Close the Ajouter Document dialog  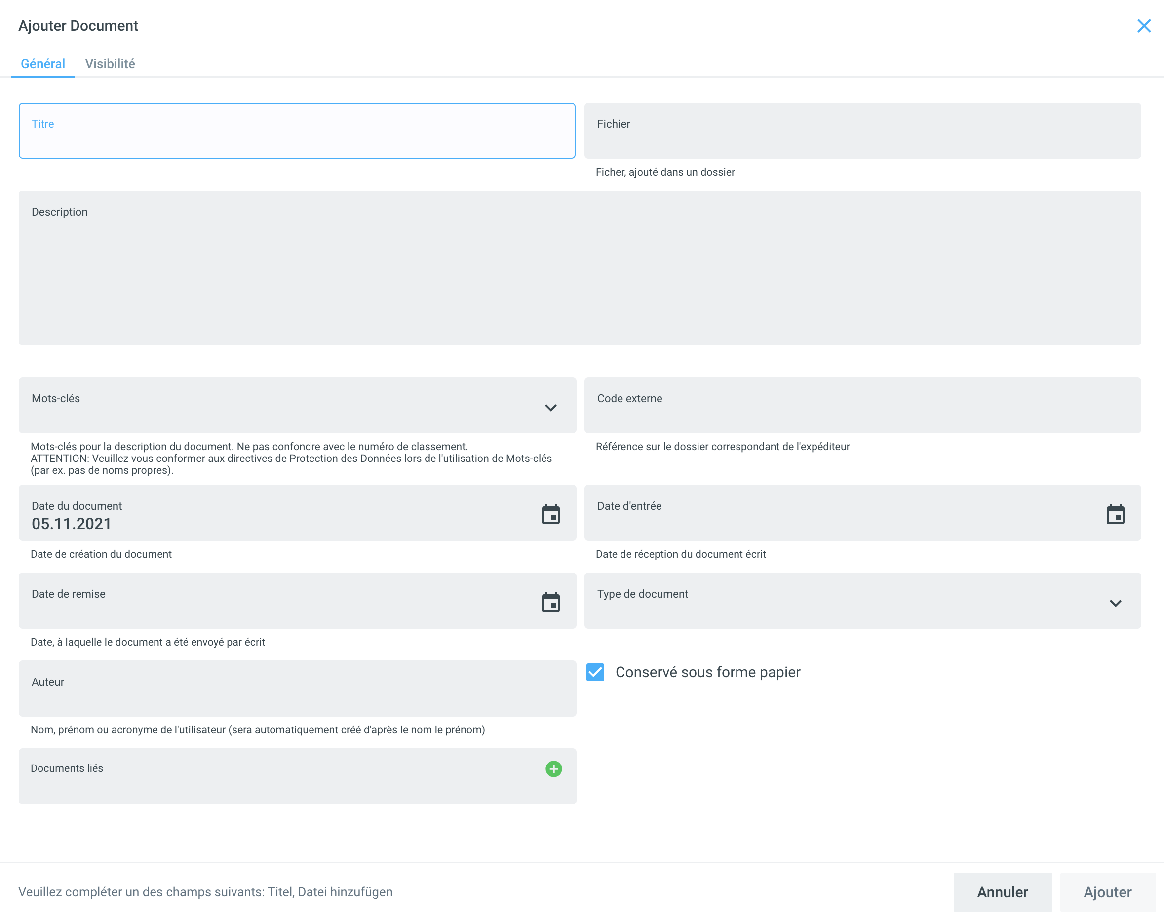[1144, 26]
